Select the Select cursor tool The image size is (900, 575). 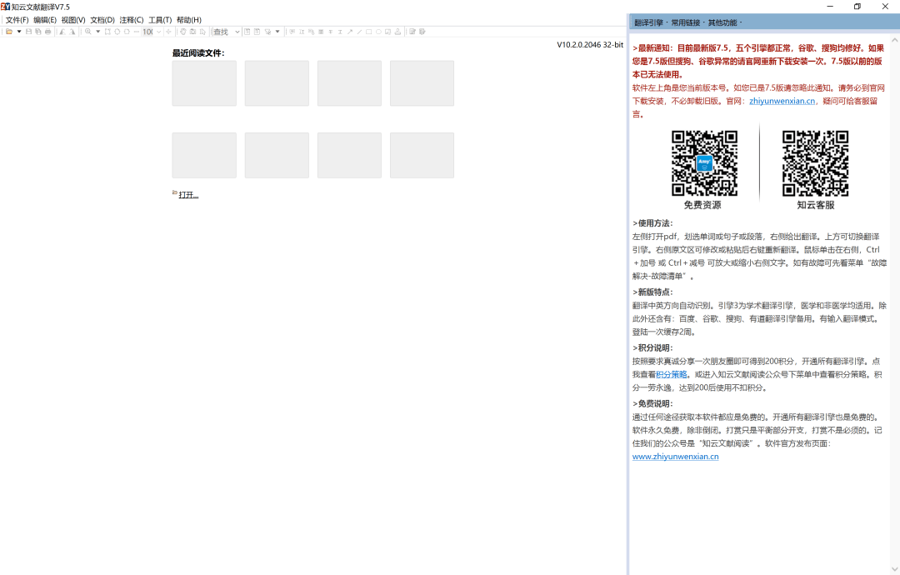click(x=202, y=32)
